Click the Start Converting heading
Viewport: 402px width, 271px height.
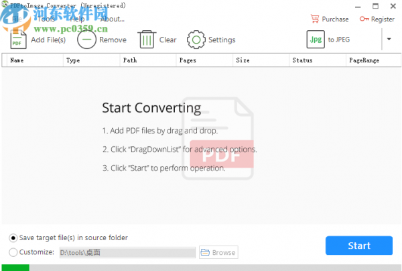[x=151, y=108]
